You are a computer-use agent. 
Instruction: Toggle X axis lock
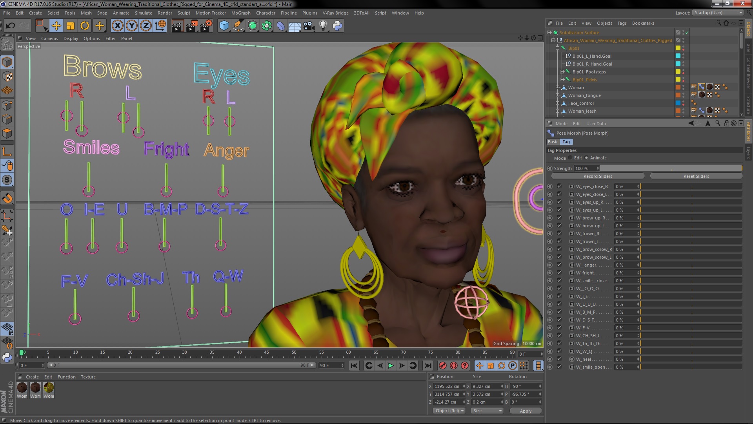pyautogui.click(x=117, y=26)
